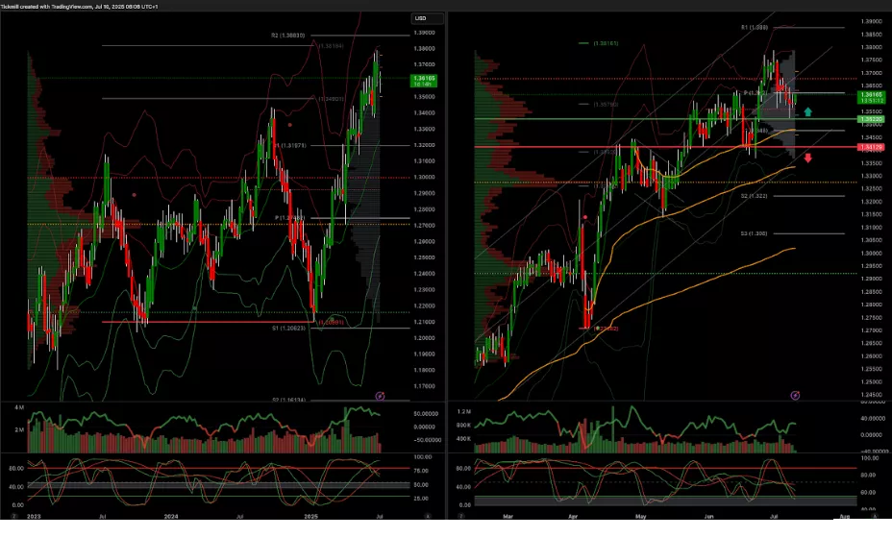The image size is (892, 537).
Task: Click the red dot marker near April on right chart
Action: coord(585,217)
